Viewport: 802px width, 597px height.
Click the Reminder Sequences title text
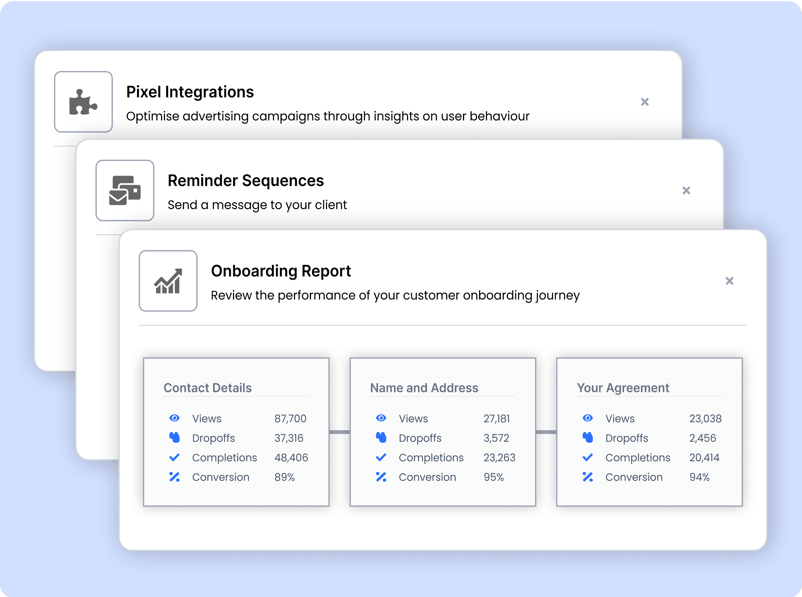pyautogui.click(x=246, y=181)
